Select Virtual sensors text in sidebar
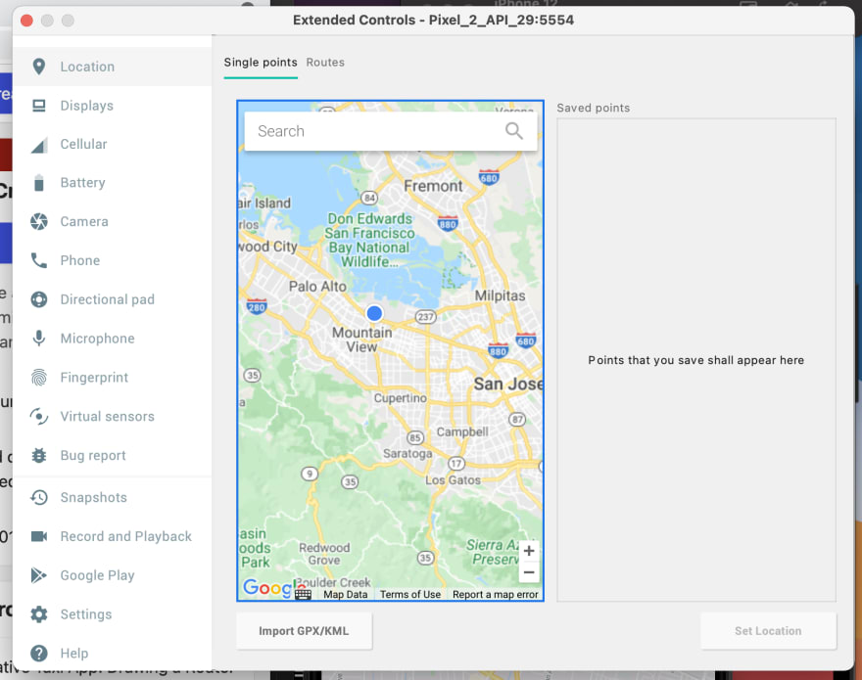This screenshot has height=680, width=862. coord(107,417)
